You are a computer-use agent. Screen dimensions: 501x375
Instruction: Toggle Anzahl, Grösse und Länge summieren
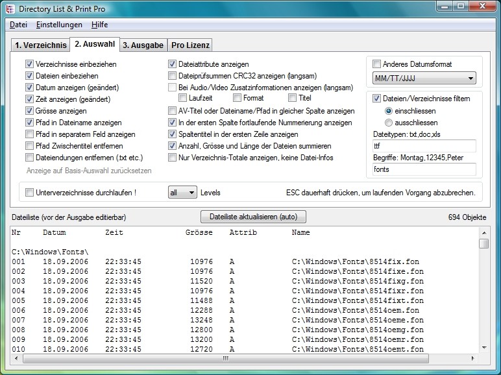click(x=172, y=146)
